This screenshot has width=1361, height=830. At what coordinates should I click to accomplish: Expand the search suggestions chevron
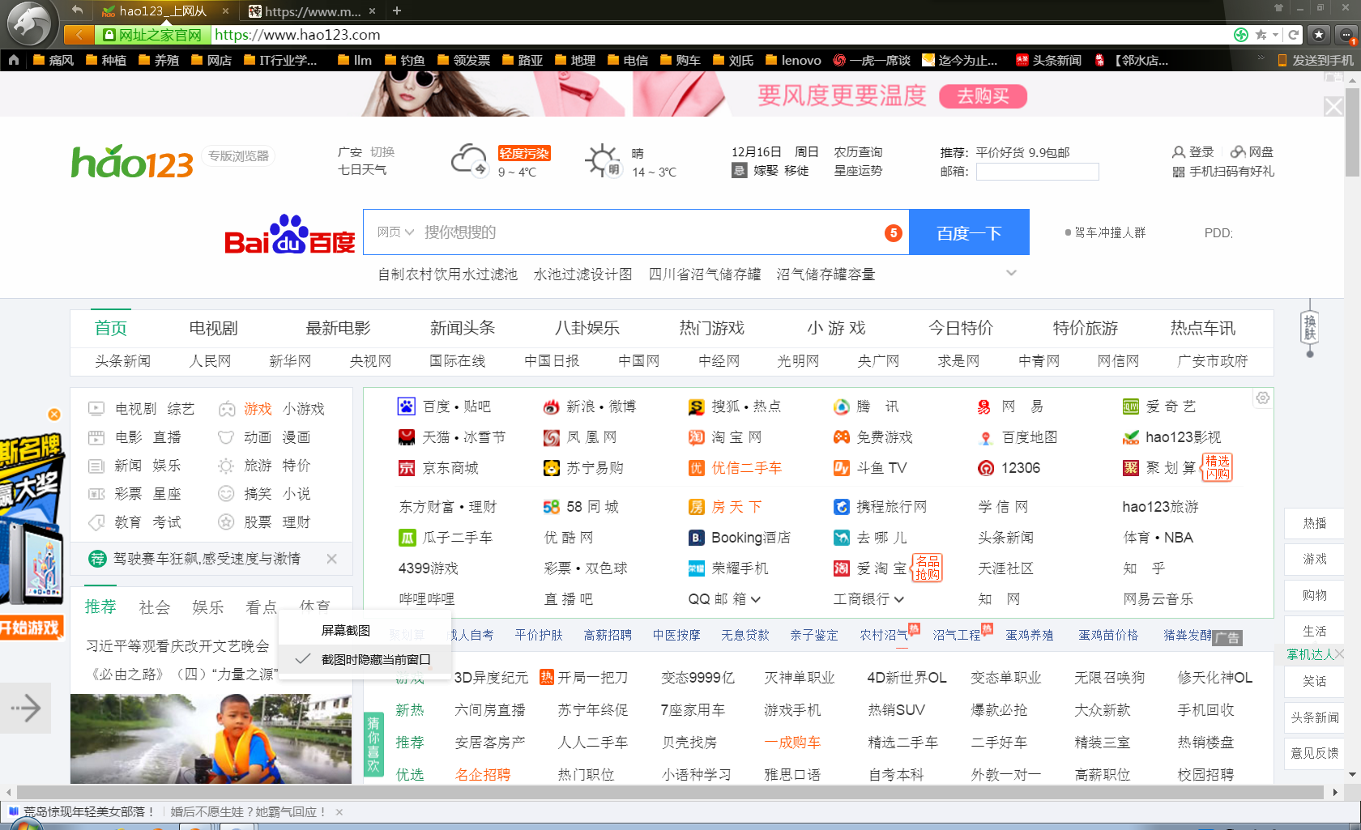pyautogui.click(x=1011, y=274)
